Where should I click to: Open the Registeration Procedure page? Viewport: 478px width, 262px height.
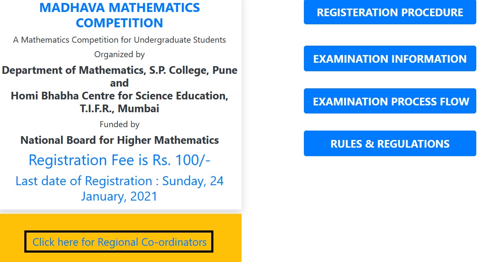pyautogui.click(x=390, y=12)
